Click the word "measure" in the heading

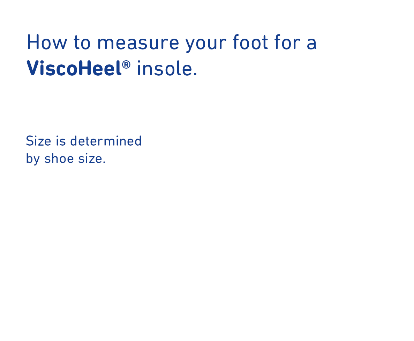pyautogui.click(x=138, y=43)
